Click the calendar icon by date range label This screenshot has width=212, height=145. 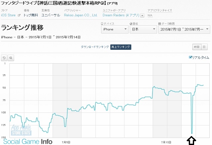tap(160, 24)
